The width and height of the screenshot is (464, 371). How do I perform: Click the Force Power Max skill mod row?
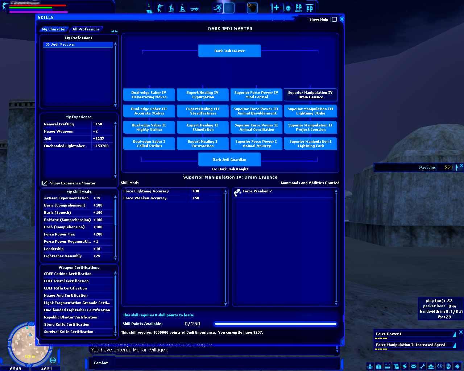click(78, 234)
